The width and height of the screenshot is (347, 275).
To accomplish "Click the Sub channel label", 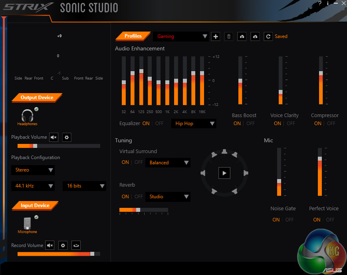I will (x=65, y=78).
